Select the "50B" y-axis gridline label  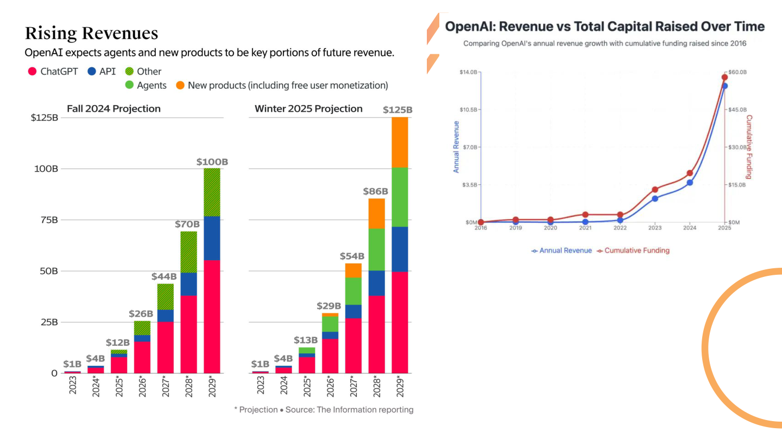[x=48, y=271]
